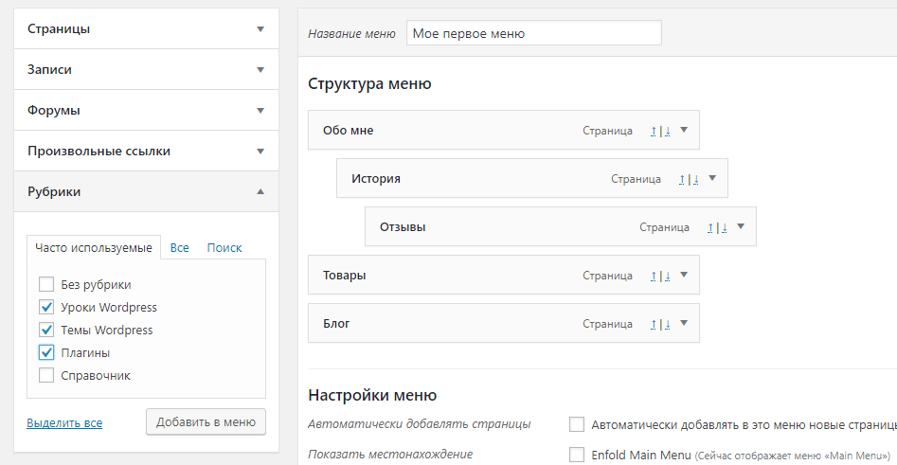Switch to the Все tab
The image size is (897, 465).
click(180, 248)
